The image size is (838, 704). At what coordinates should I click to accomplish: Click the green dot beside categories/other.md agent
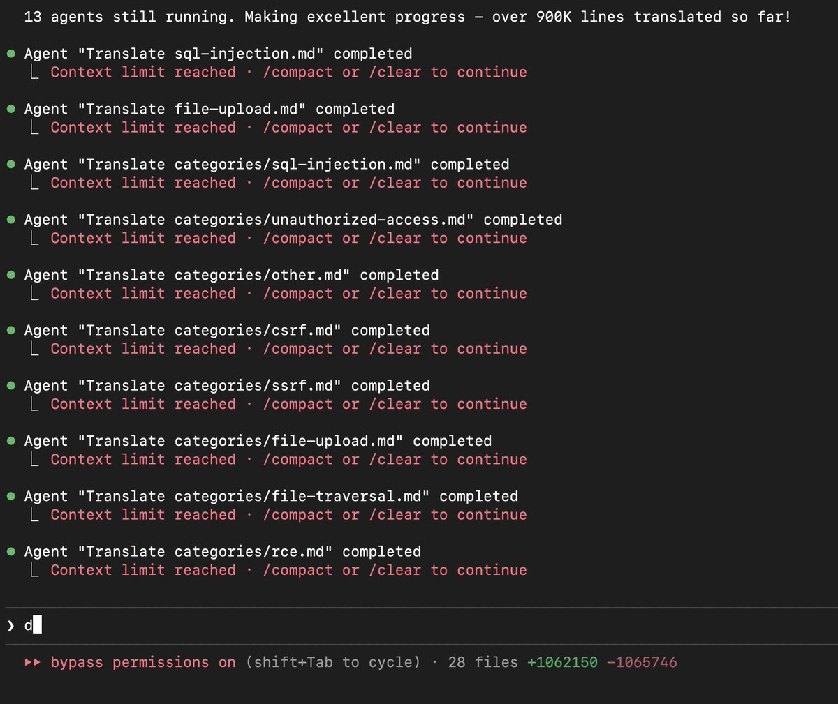click(10, 275)
